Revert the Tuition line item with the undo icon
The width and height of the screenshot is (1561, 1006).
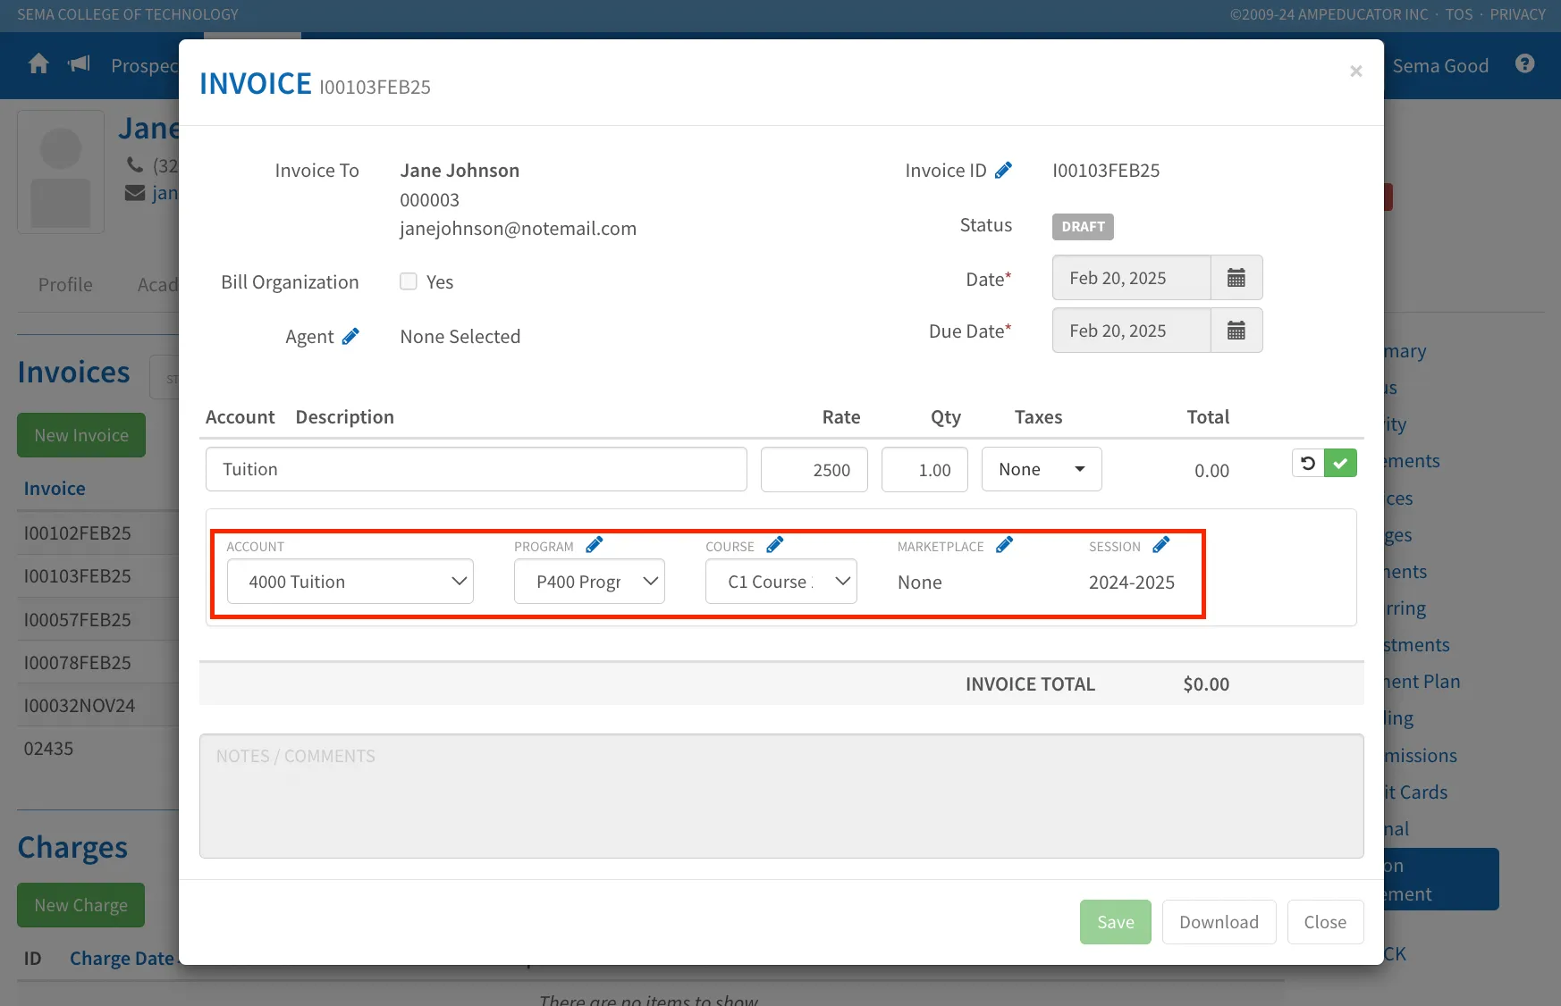tap(1308, 463)
